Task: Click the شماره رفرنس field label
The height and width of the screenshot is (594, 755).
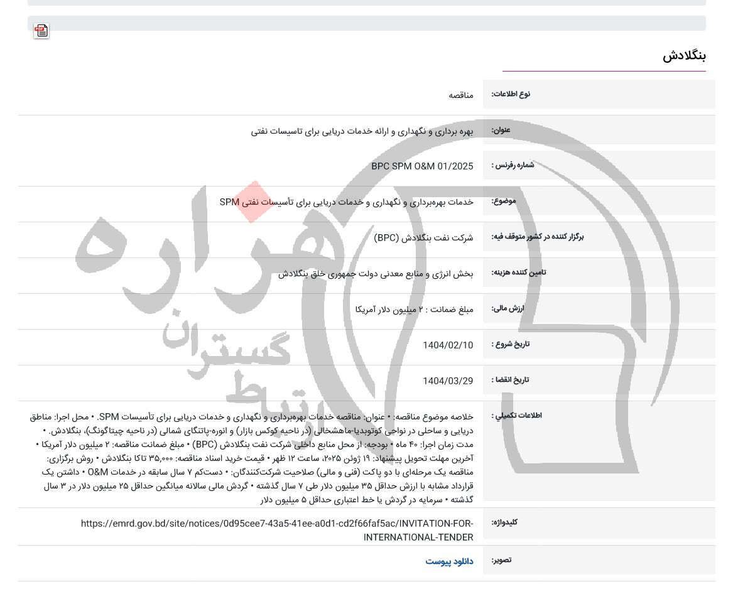Action: pyautogui.click(x=513, y=166)
